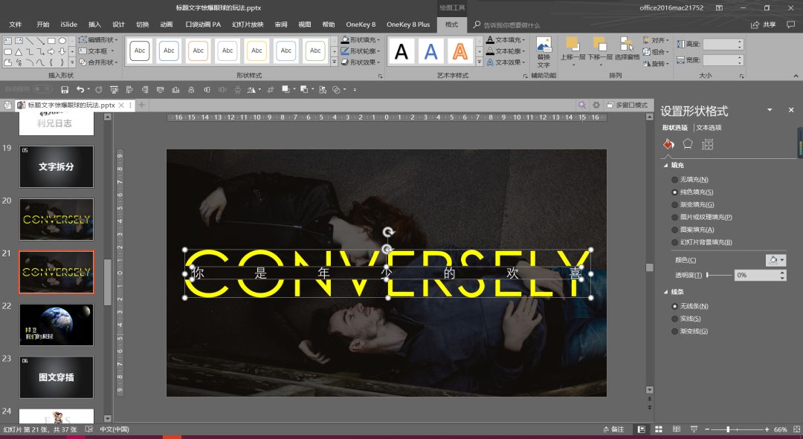The width and height of the screenshot is (803, 439).
Task: Open the File (文件) menu tab
Action: click(x=16, y=25)
